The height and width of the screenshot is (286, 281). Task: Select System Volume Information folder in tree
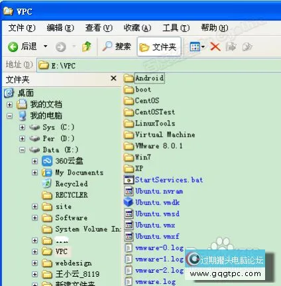click(87, 229)
